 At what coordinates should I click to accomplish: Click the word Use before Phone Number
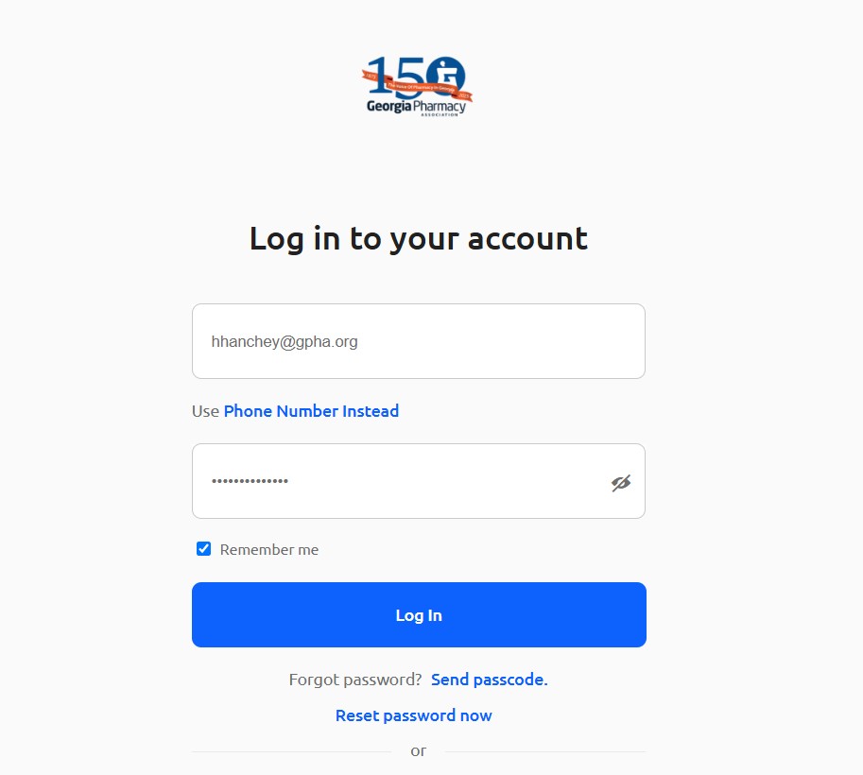point(205,411)
